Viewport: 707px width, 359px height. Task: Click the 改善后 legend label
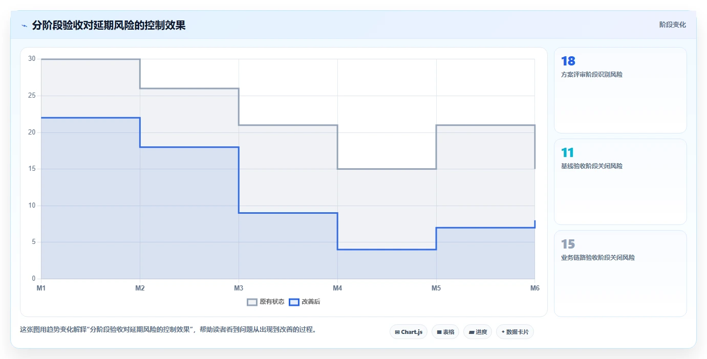[x=311, y=302]
